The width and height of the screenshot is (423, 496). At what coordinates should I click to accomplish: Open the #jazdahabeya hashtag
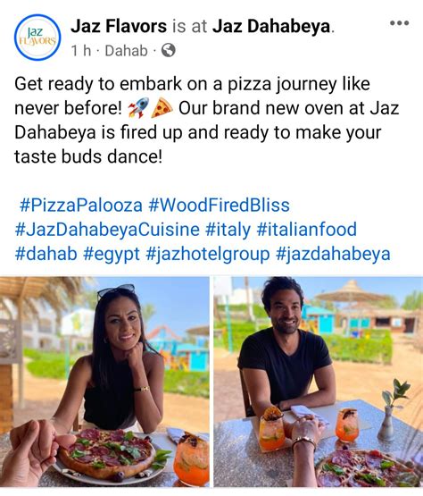(x=333, y=254)
